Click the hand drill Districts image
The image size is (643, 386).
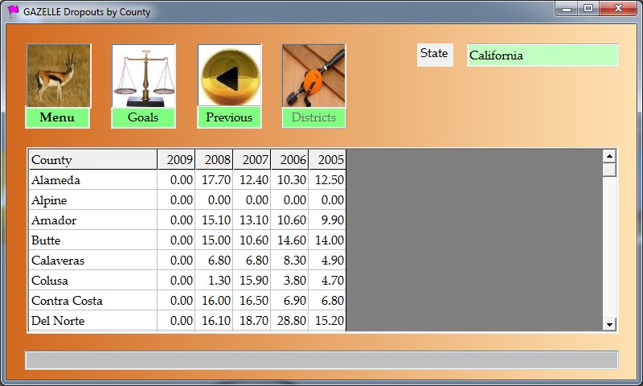point(313,76)
